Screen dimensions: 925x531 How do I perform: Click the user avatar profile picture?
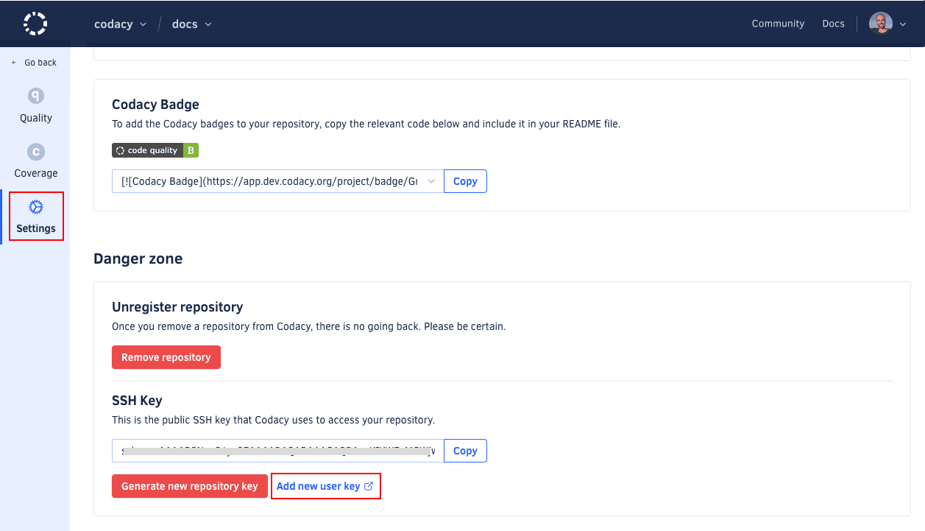881,23
